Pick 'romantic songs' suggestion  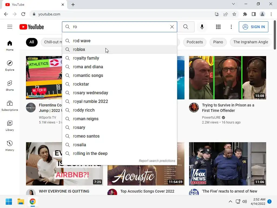click(119, 75)
